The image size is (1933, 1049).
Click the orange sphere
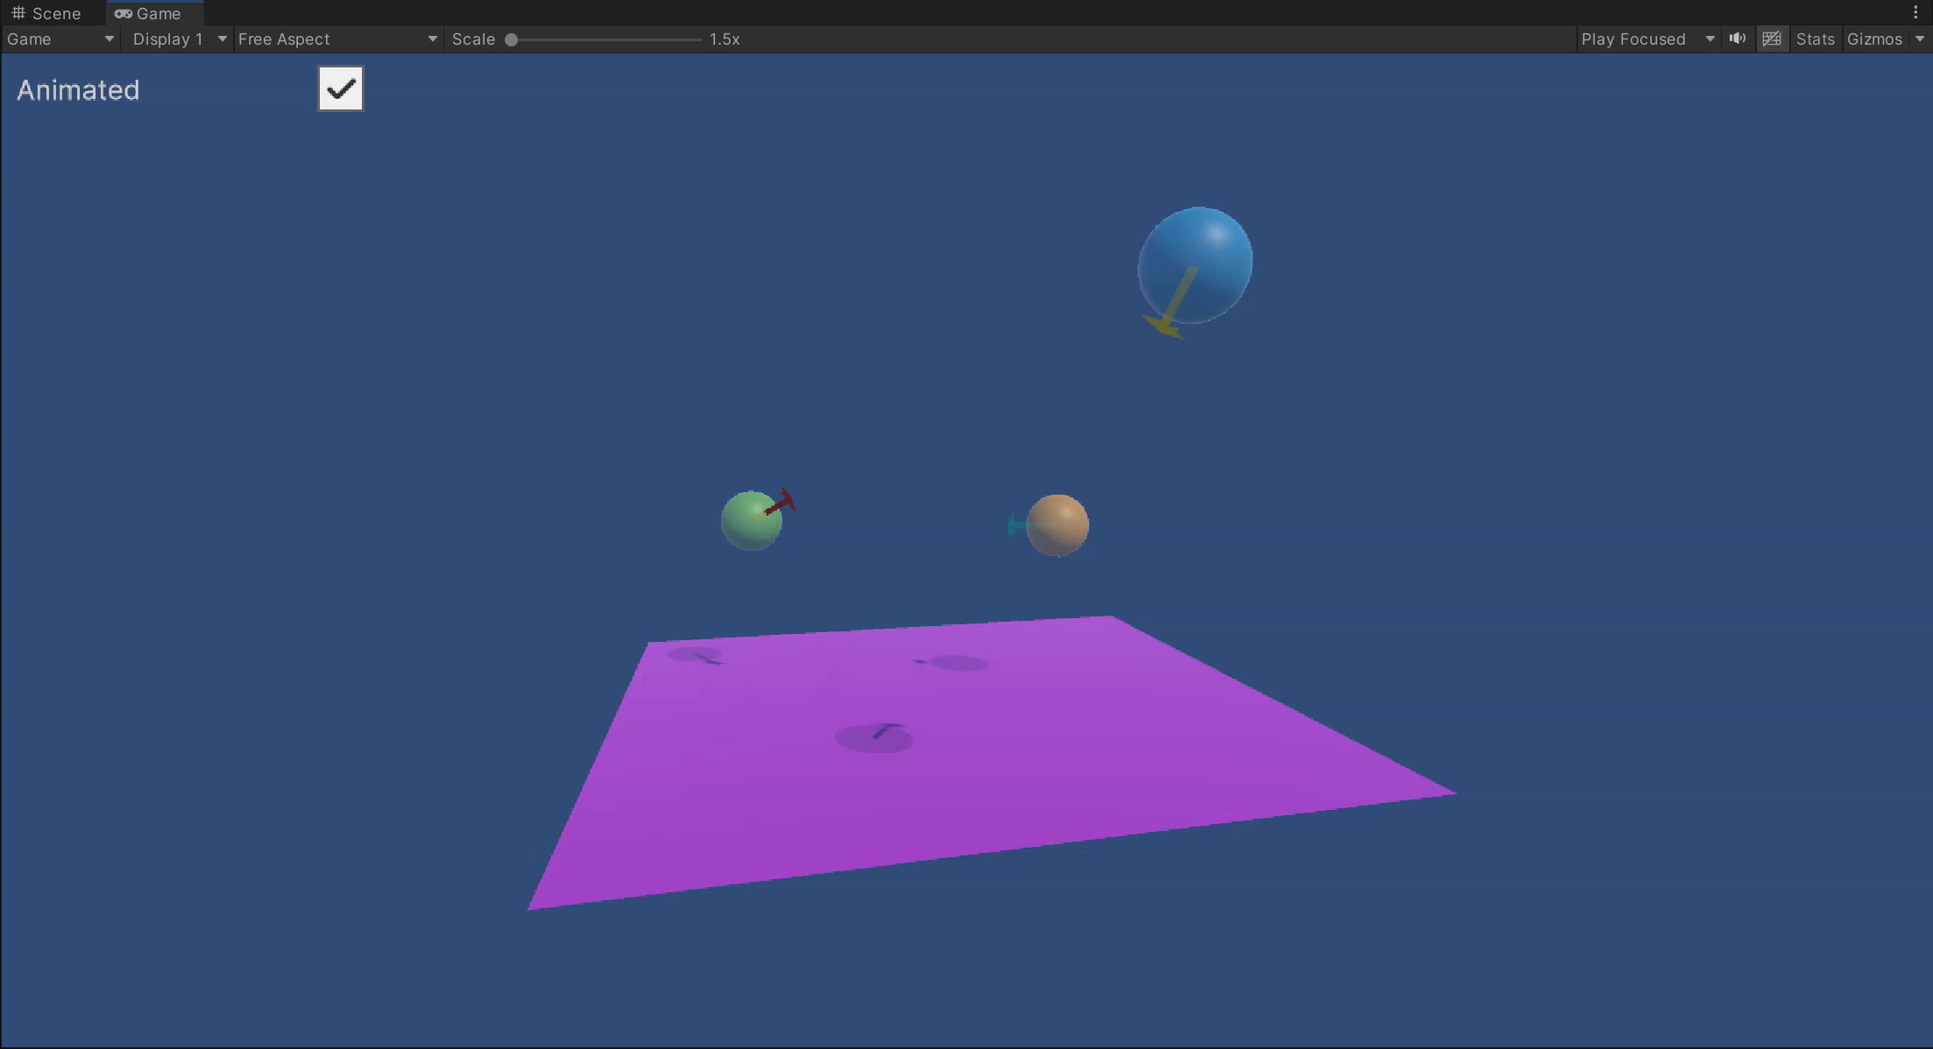[x=1058, y=525]
